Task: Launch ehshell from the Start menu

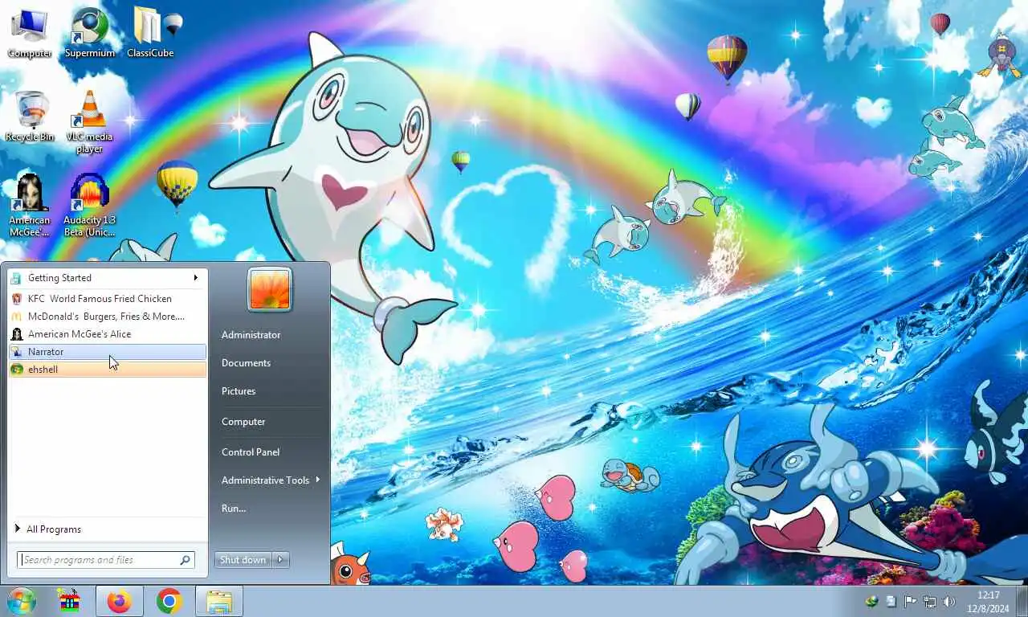Action: pyautogui.click(x=108, y=370)
